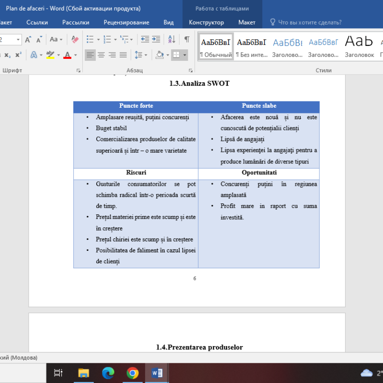
Task: Clear all formatting with the eraser icon
Action: coord(75,40)
